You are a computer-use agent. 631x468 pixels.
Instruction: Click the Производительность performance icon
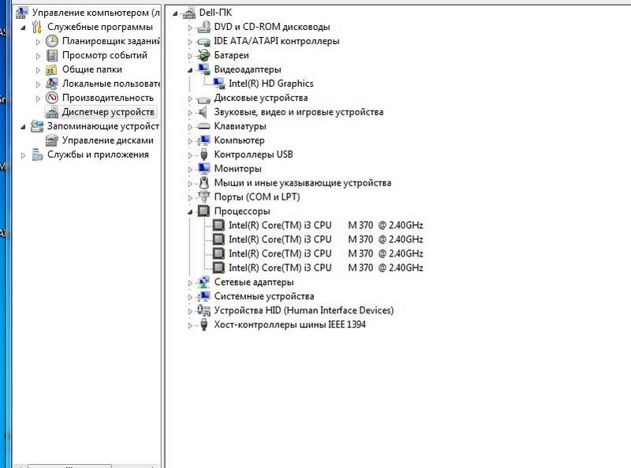[x=52, y=98]
